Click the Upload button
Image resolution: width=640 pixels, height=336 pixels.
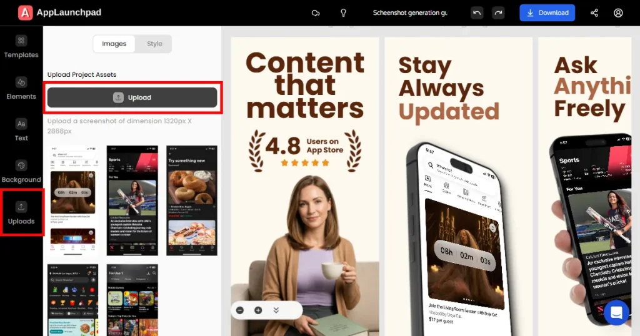132,97
